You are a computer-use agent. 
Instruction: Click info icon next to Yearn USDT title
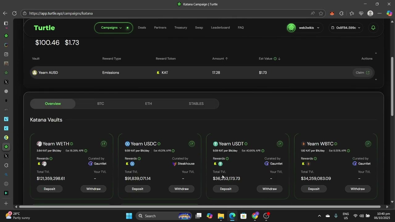(x=246, y=144)
